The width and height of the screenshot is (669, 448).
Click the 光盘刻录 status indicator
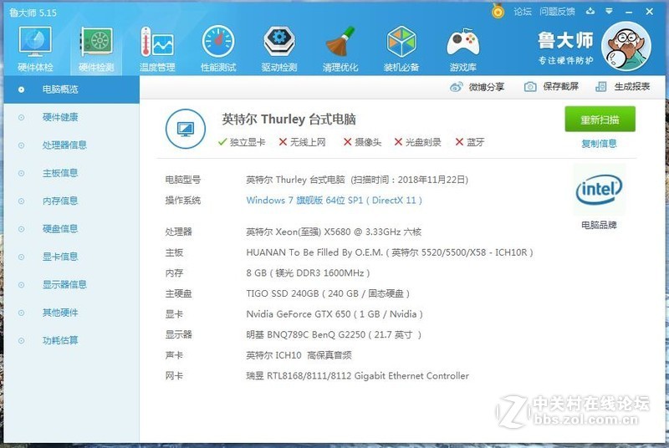tap(417, 142)
